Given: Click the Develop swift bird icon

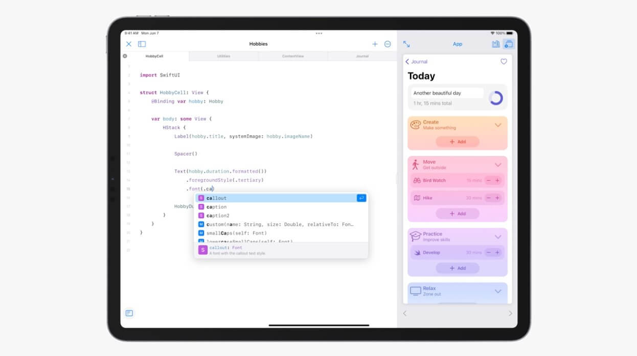Looking at the screenshot, I should 417,253.
